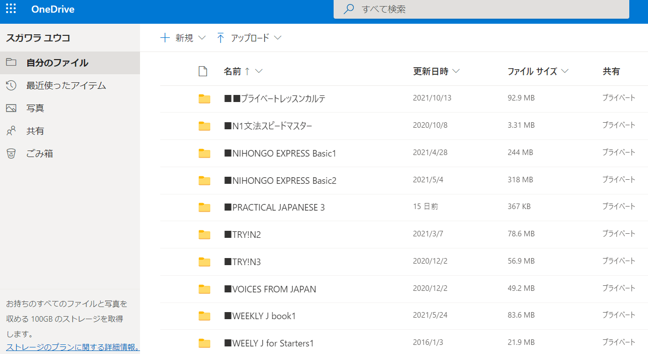648x354 pixels.
Task: Click the date 2016/1/3
Action: tap(428, 342)
